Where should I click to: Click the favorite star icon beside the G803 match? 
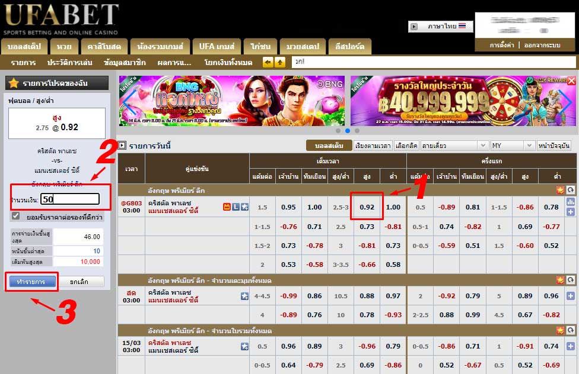[244, 207]
